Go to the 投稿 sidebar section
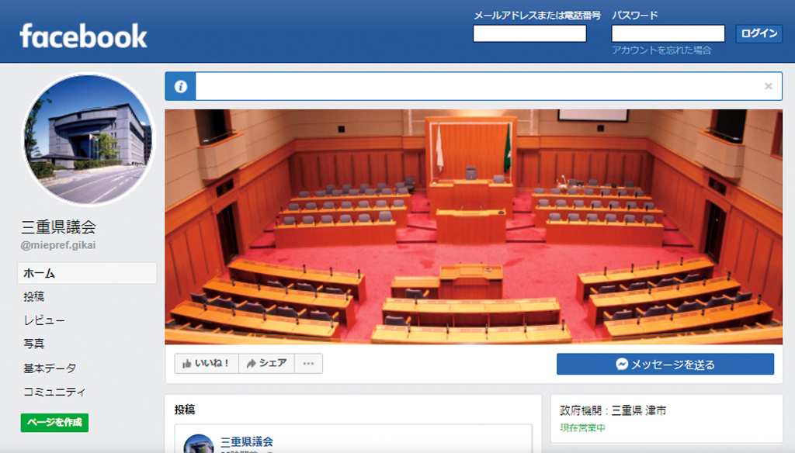Viewport: 795px width, 453px height. (x=34, y=296)
